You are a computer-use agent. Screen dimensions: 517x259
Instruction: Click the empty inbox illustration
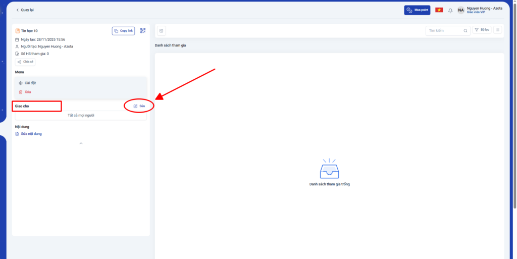[329, 168]
